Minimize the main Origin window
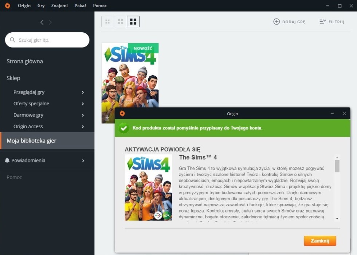This screenshot has height=255, width=357. [327, 6]
